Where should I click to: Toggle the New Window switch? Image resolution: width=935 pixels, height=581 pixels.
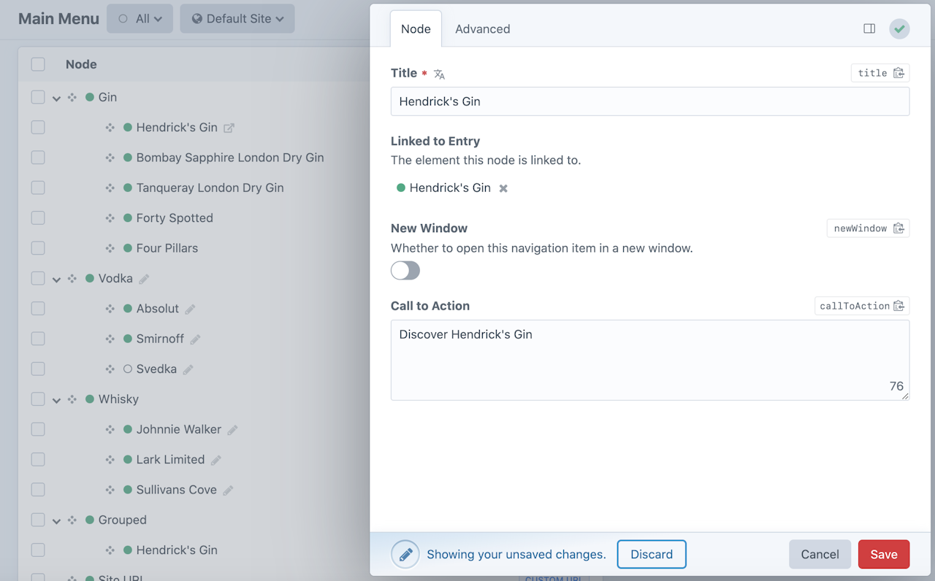[405, 271]
